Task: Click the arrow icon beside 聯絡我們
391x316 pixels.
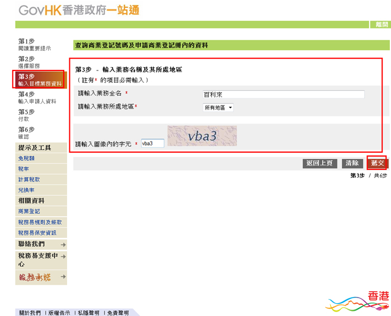Action: pos(63,245)
